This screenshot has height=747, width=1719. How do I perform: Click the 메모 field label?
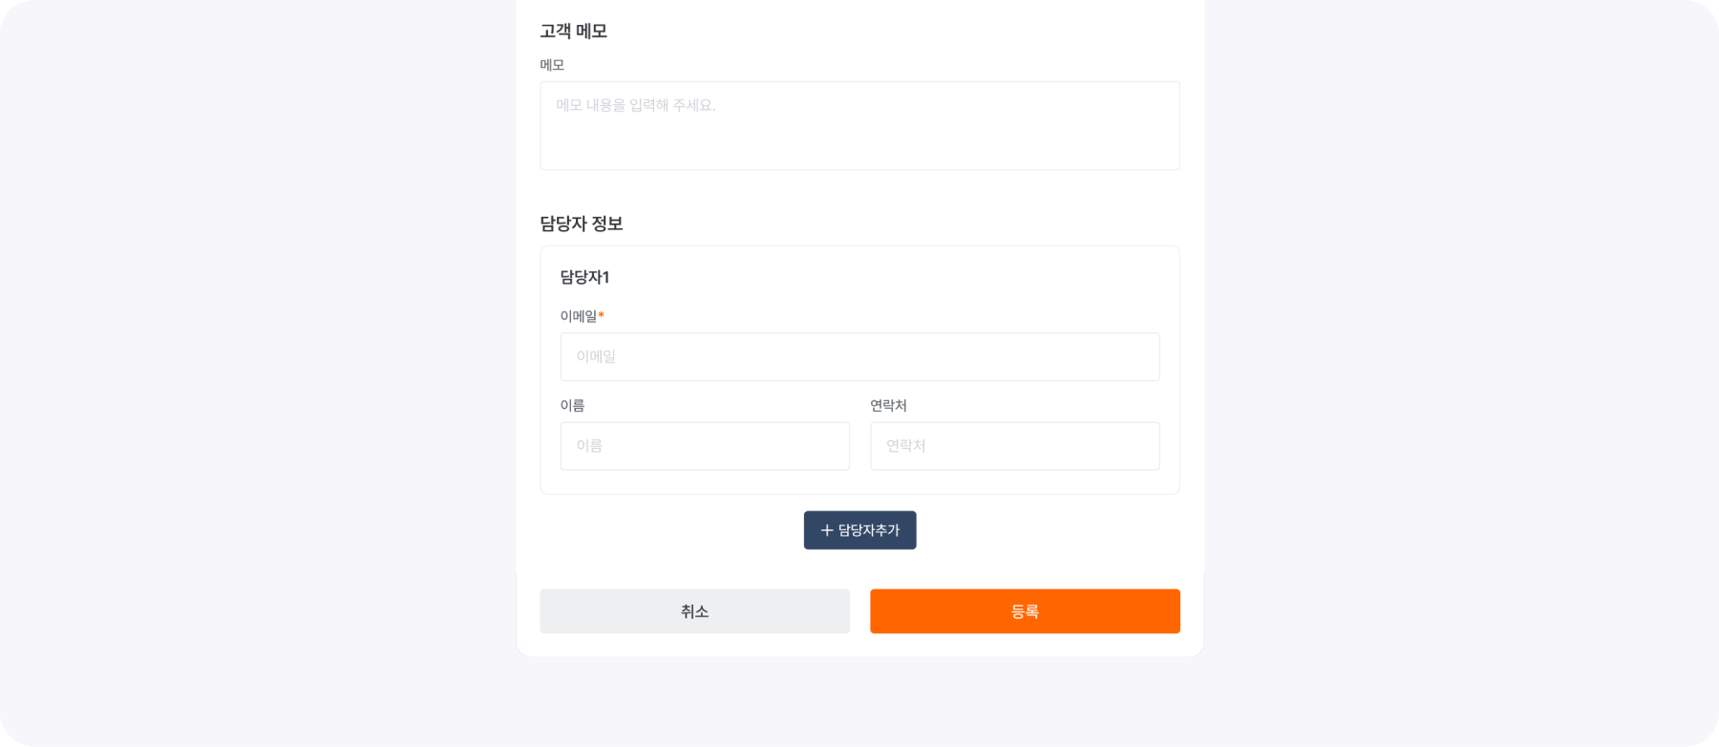[x=549, y=64]
